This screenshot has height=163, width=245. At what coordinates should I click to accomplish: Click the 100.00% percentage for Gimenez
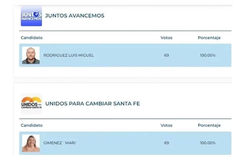pyautogui.click(x=208, y=143)
